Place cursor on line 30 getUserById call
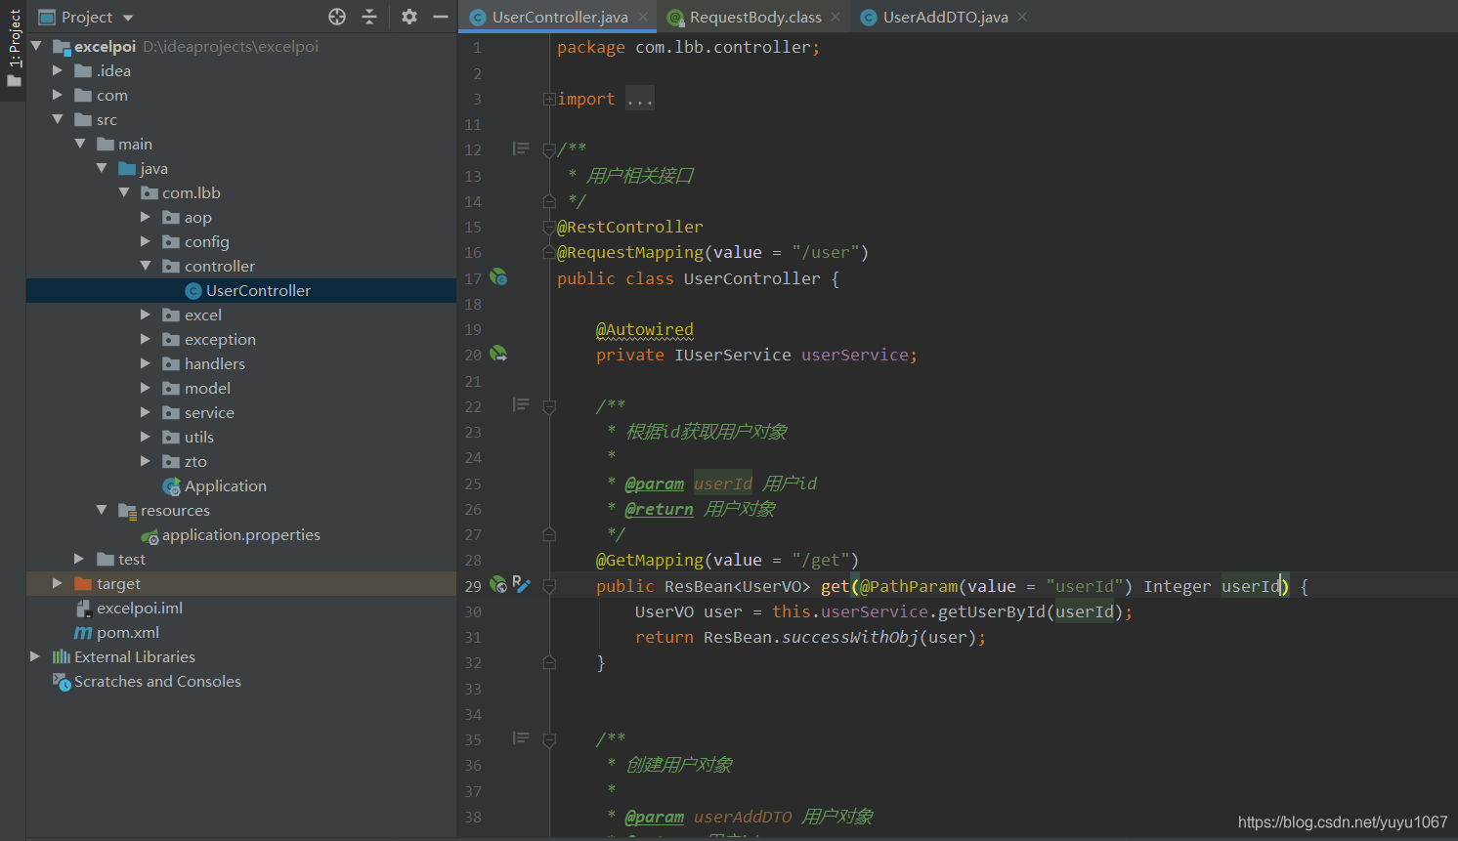 coord(992,611)
